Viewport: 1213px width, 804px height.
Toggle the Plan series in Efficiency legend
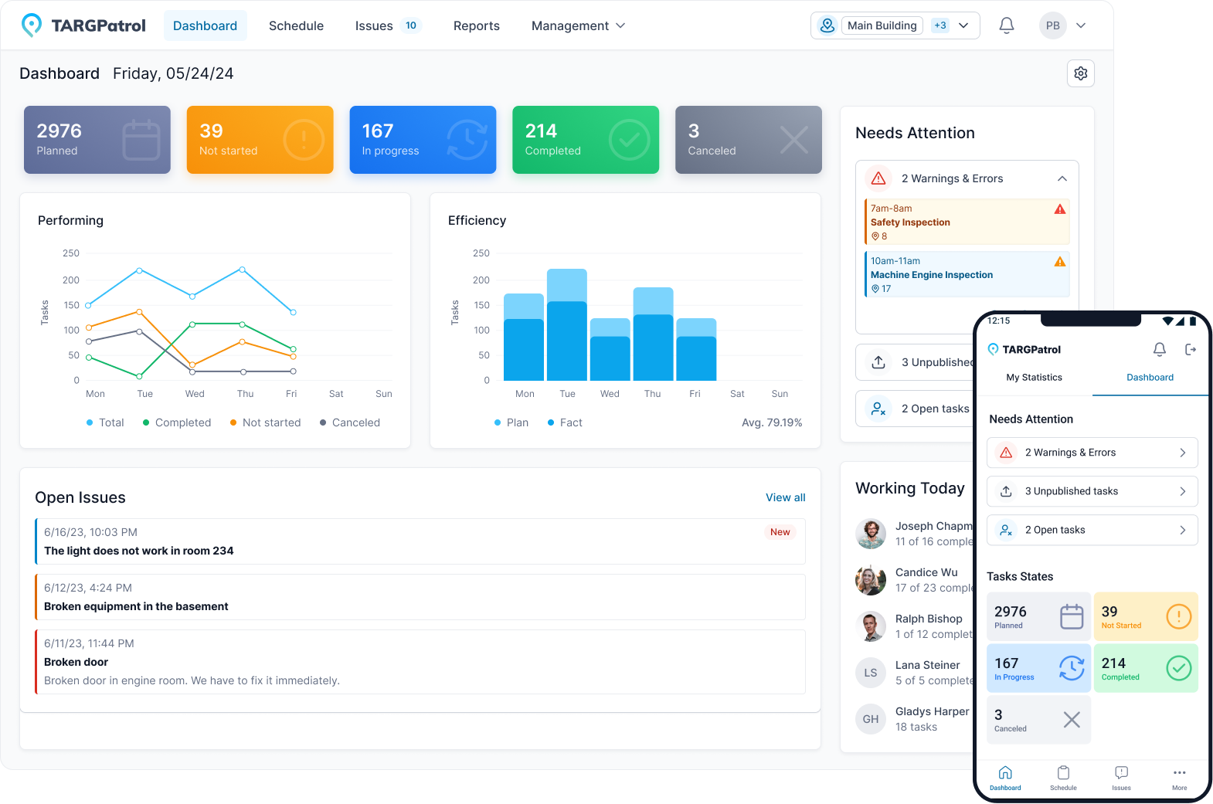click(x=511, y=422)
